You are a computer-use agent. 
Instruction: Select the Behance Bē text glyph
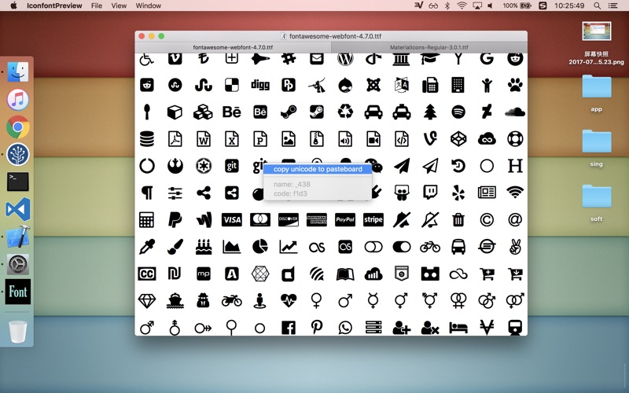pyautogui.click(x=232, y=112)
